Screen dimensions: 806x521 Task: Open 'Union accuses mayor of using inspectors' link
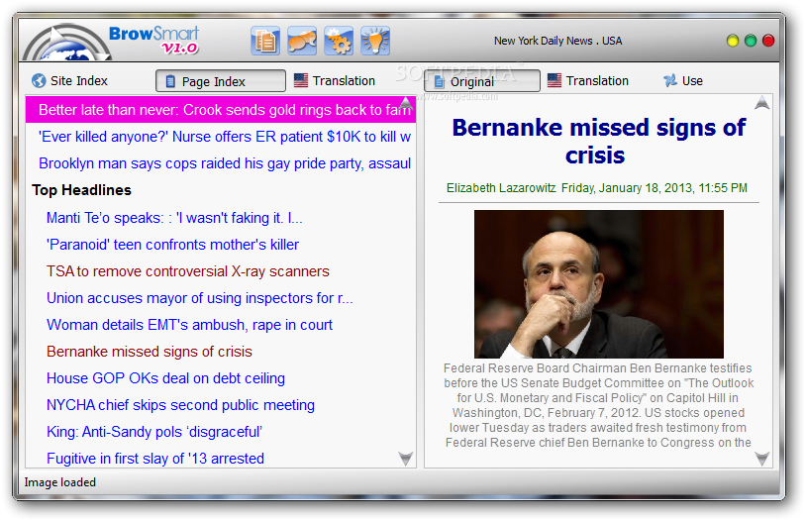[199, 298]
